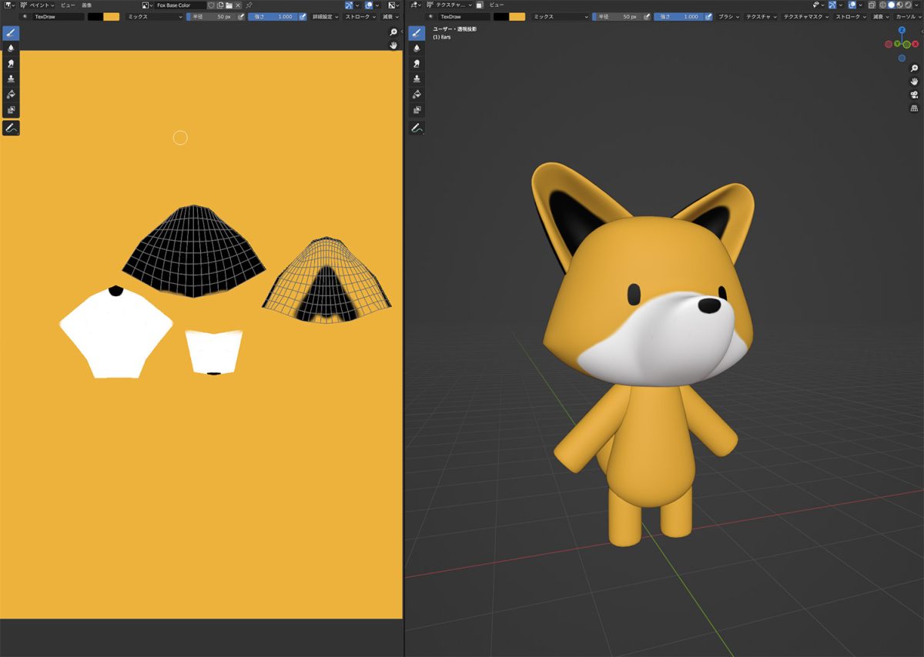Select the Fill tool in the left toolbar
The image size is (924, 657).
pyautogui.click(x=10, y=93)
